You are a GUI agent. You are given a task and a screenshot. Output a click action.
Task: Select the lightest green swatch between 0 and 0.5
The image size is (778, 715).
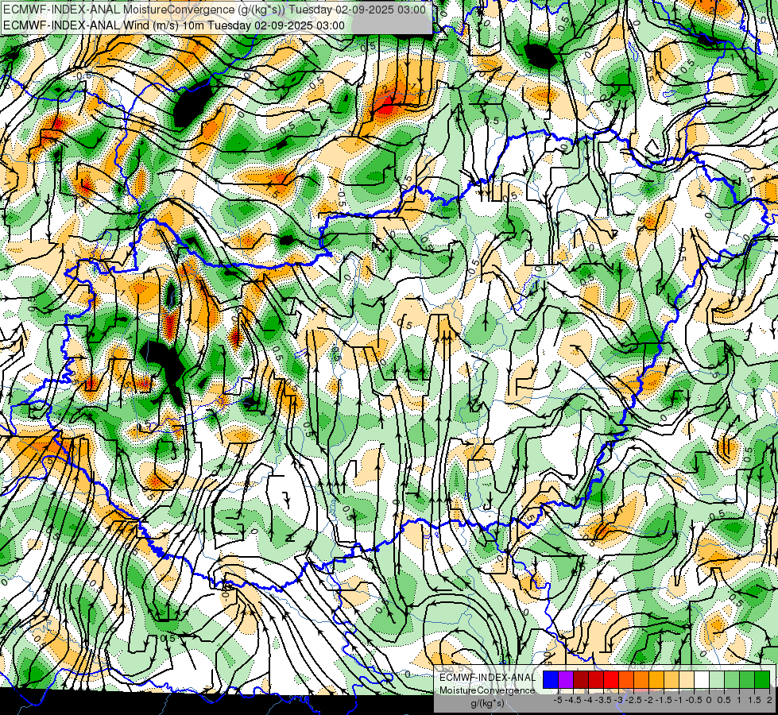point(717,680)
